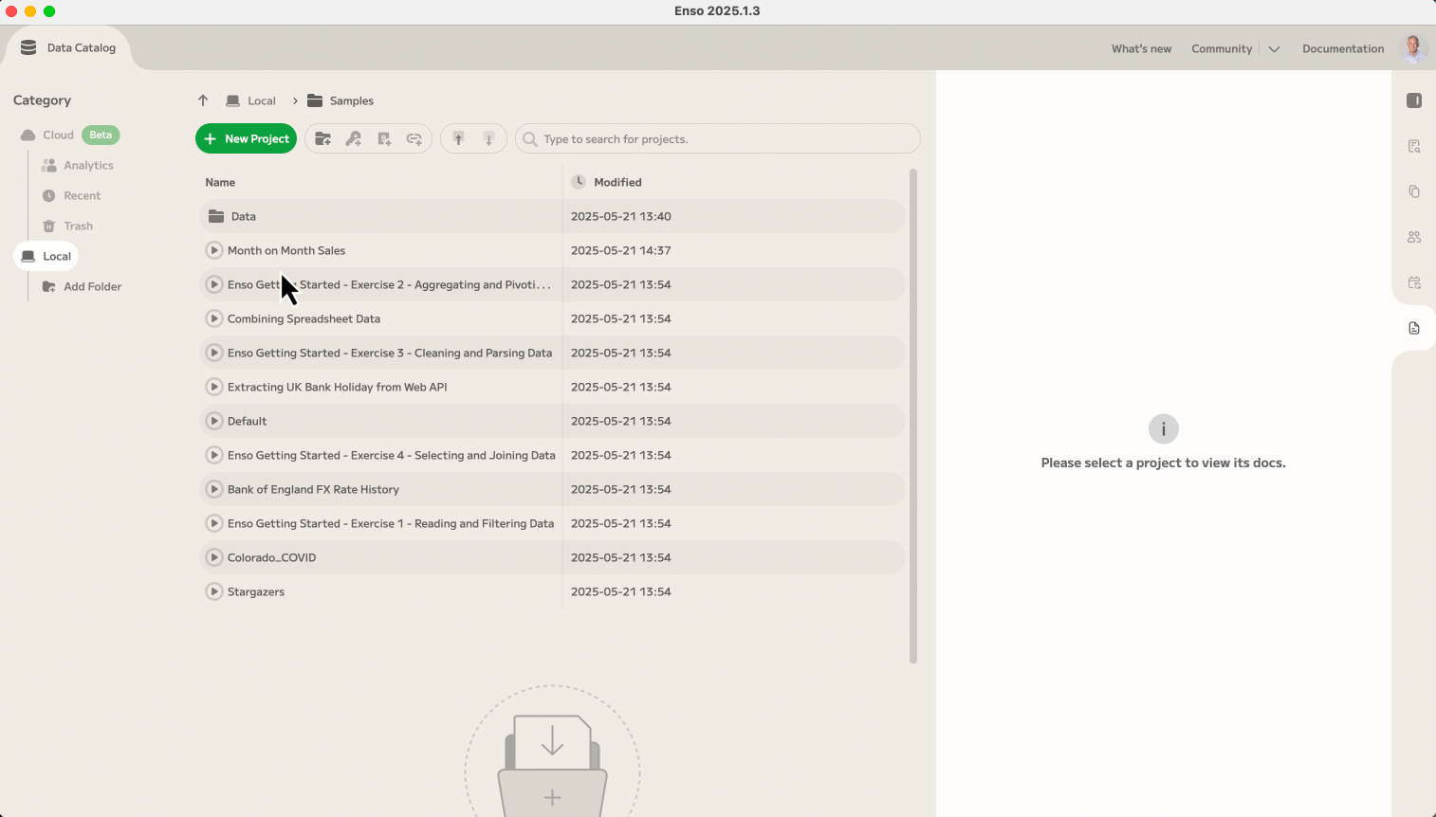
Task: Open the Recent category
Action: coord(71,195)
